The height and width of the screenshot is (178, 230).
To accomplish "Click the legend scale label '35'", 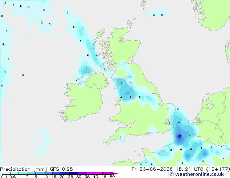I will pyautogui.click(x=87, y=177).
